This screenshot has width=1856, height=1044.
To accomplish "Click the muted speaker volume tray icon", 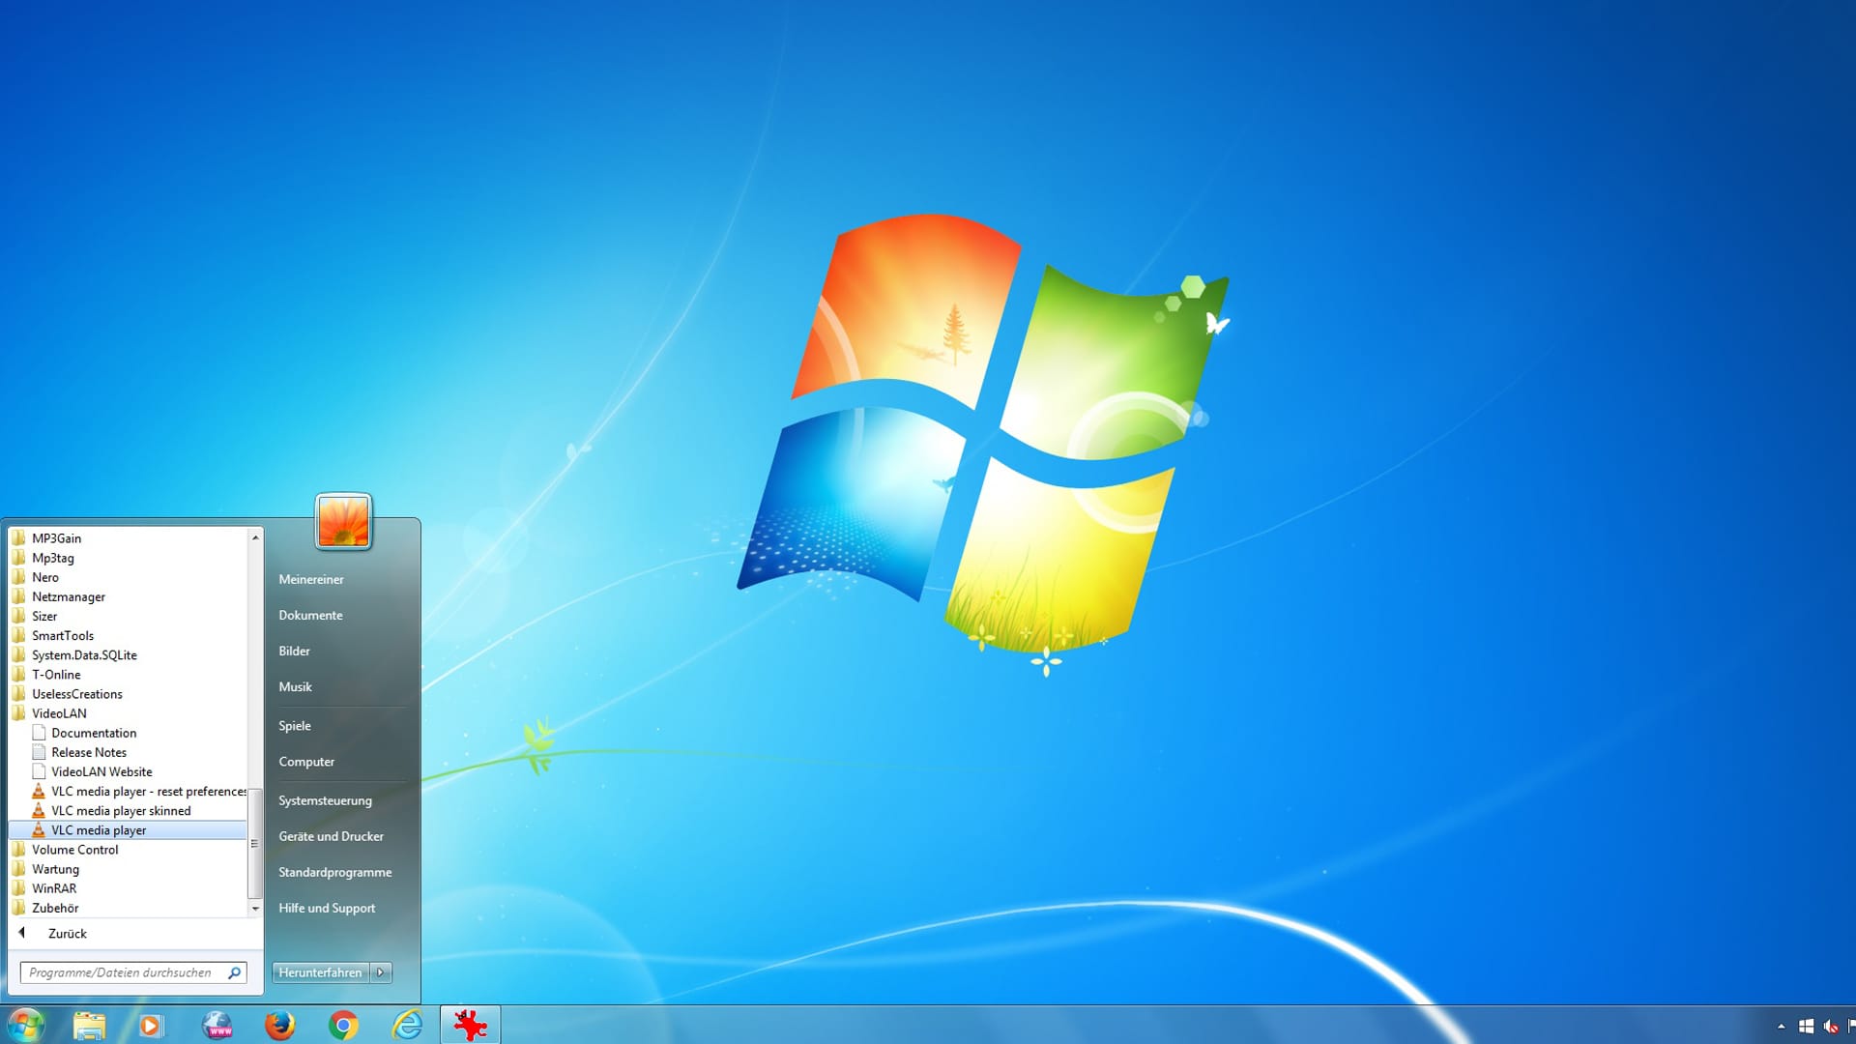I will (x=1830, y=1027).
